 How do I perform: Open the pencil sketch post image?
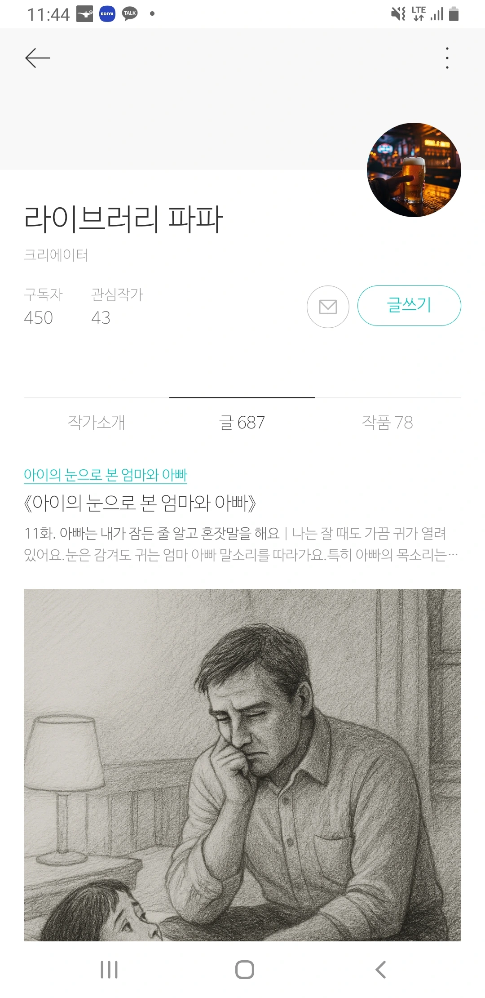242,765
